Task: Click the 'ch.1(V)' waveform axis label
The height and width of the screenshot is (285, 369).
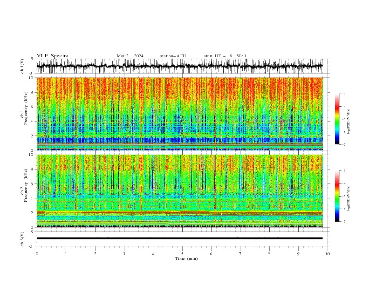Action: tap(22, 66)
